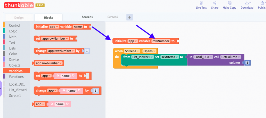
Task: Select the Screen1 tab
Action: coord(87,17)
